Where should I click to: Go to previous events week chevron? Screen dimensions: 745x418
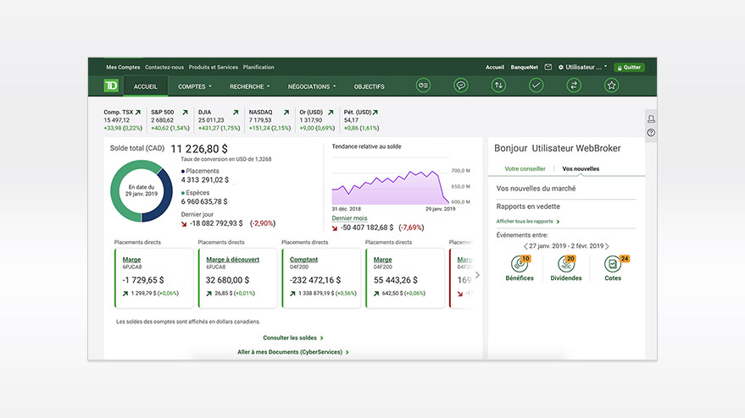click(x=525, y=246)
